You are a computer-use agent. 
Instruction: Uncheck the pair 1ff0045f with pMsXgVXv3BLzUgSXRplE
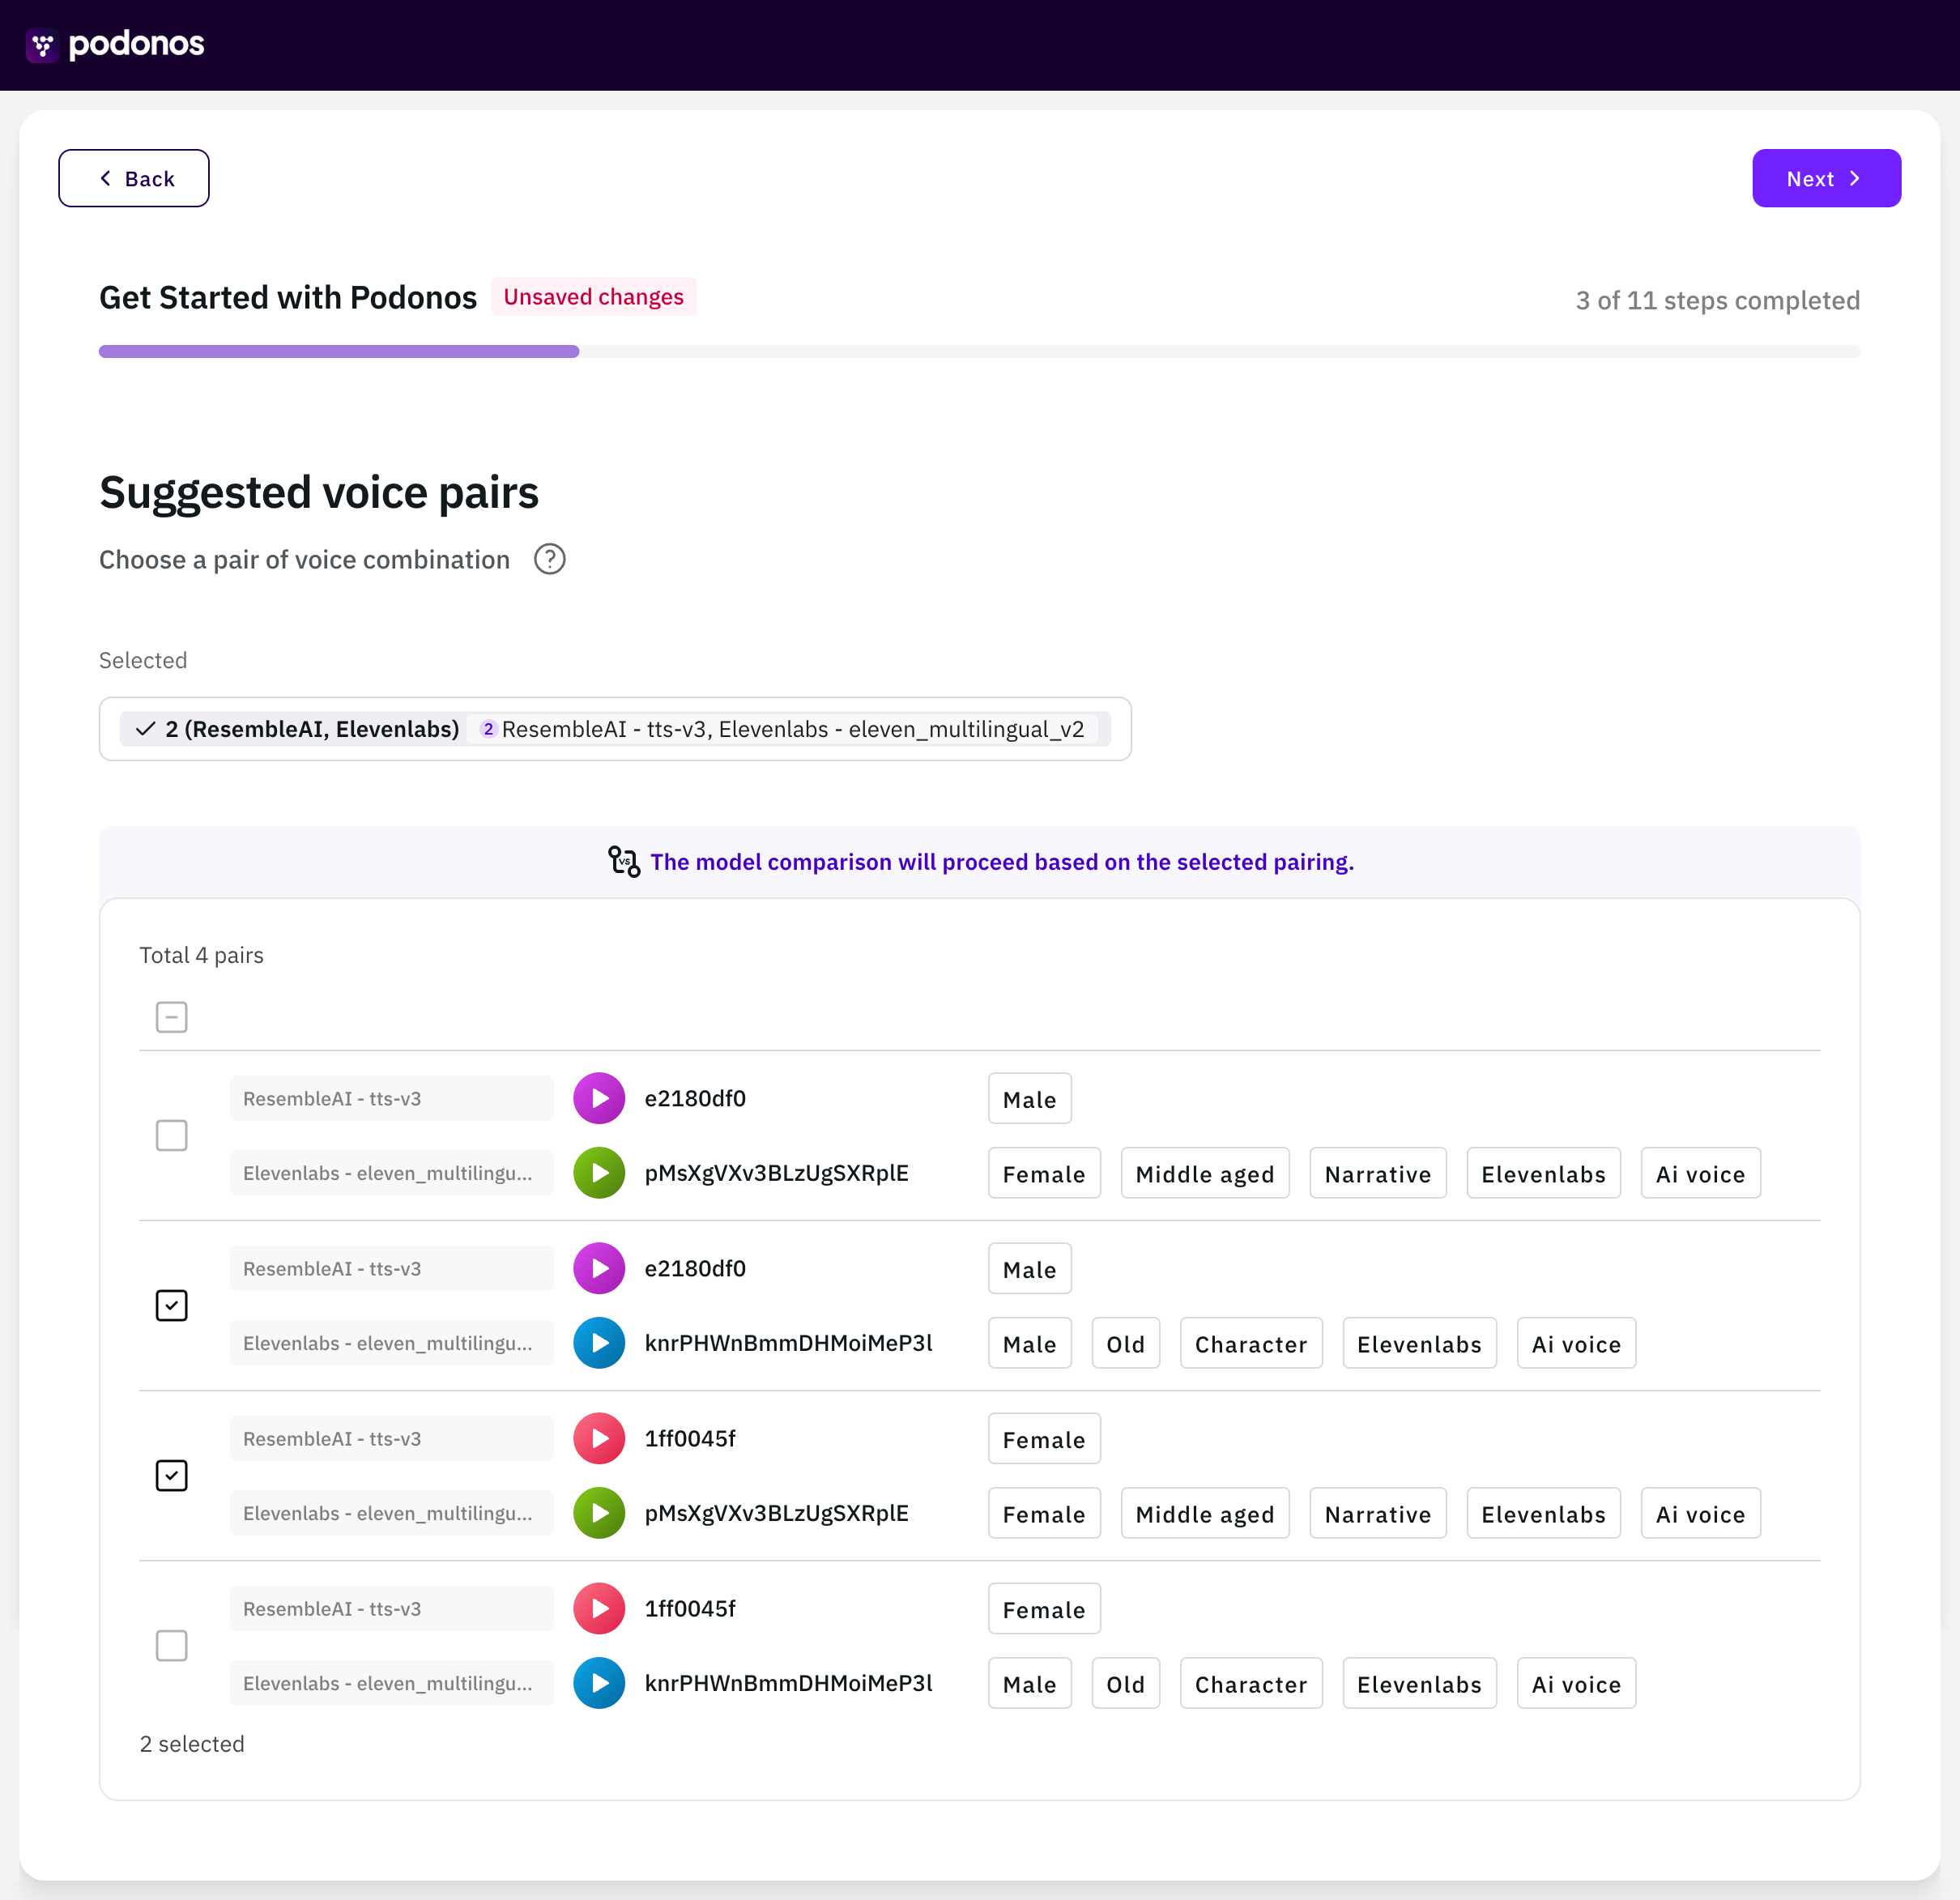click(172, 1475)
